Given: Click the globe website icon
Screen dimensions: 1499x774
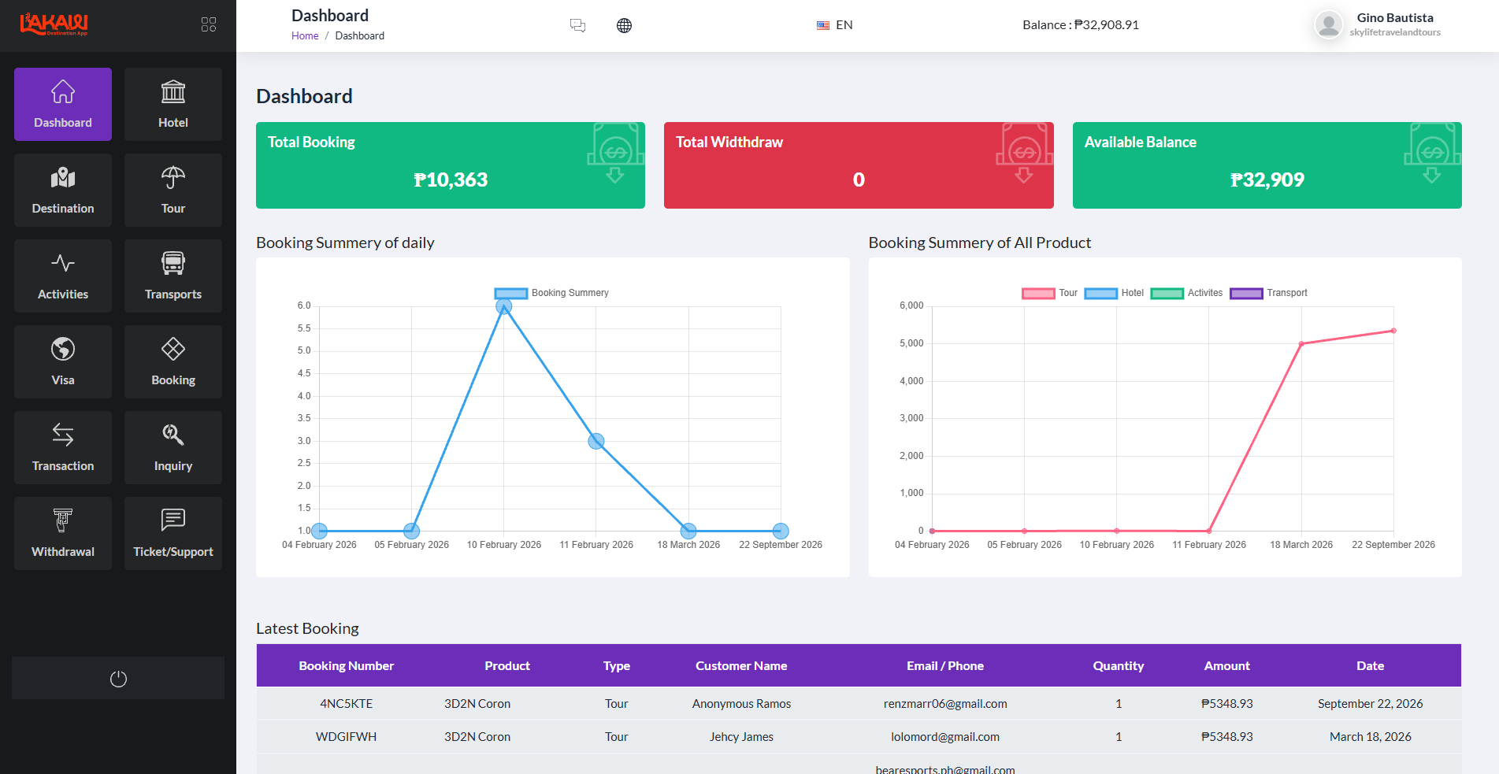Looking at the screenshot, I should pos(624,25).
